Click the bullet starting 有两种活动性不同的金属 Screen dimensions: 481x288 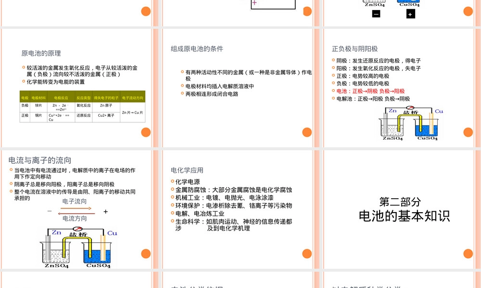coord(249,75)
